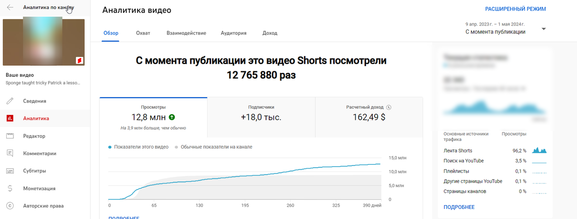This screenshot has width=577, height=219.
Task: Switch to the Обзор tab
Action: point(111,33)
